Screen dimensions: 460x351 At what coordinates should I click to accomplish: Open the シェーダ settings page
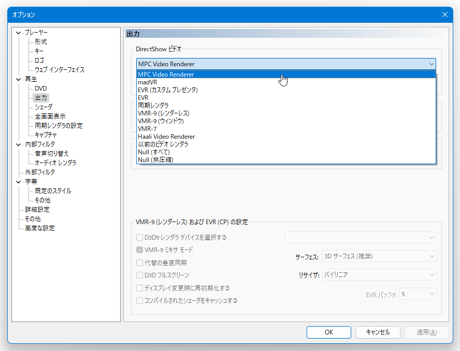44,107
